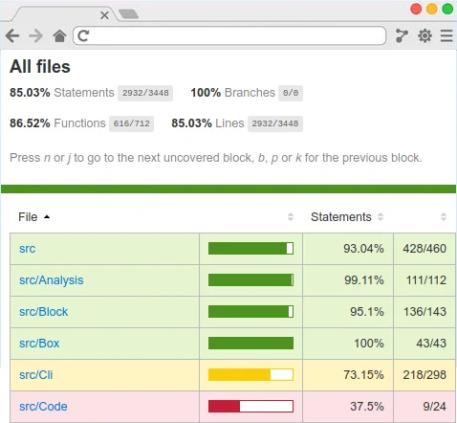Sort by the coverage bar column arrows
Image resolution: width=457 pixels, height=423 pixels.
[x=291, y=217]
